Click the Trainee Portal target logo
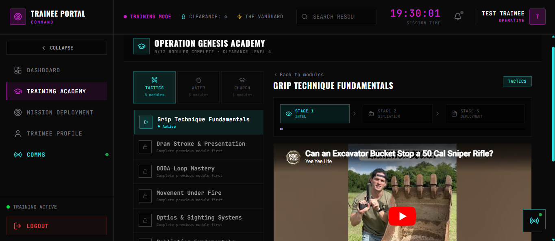Viewport: 555px width, 241px height. [18, 17]
